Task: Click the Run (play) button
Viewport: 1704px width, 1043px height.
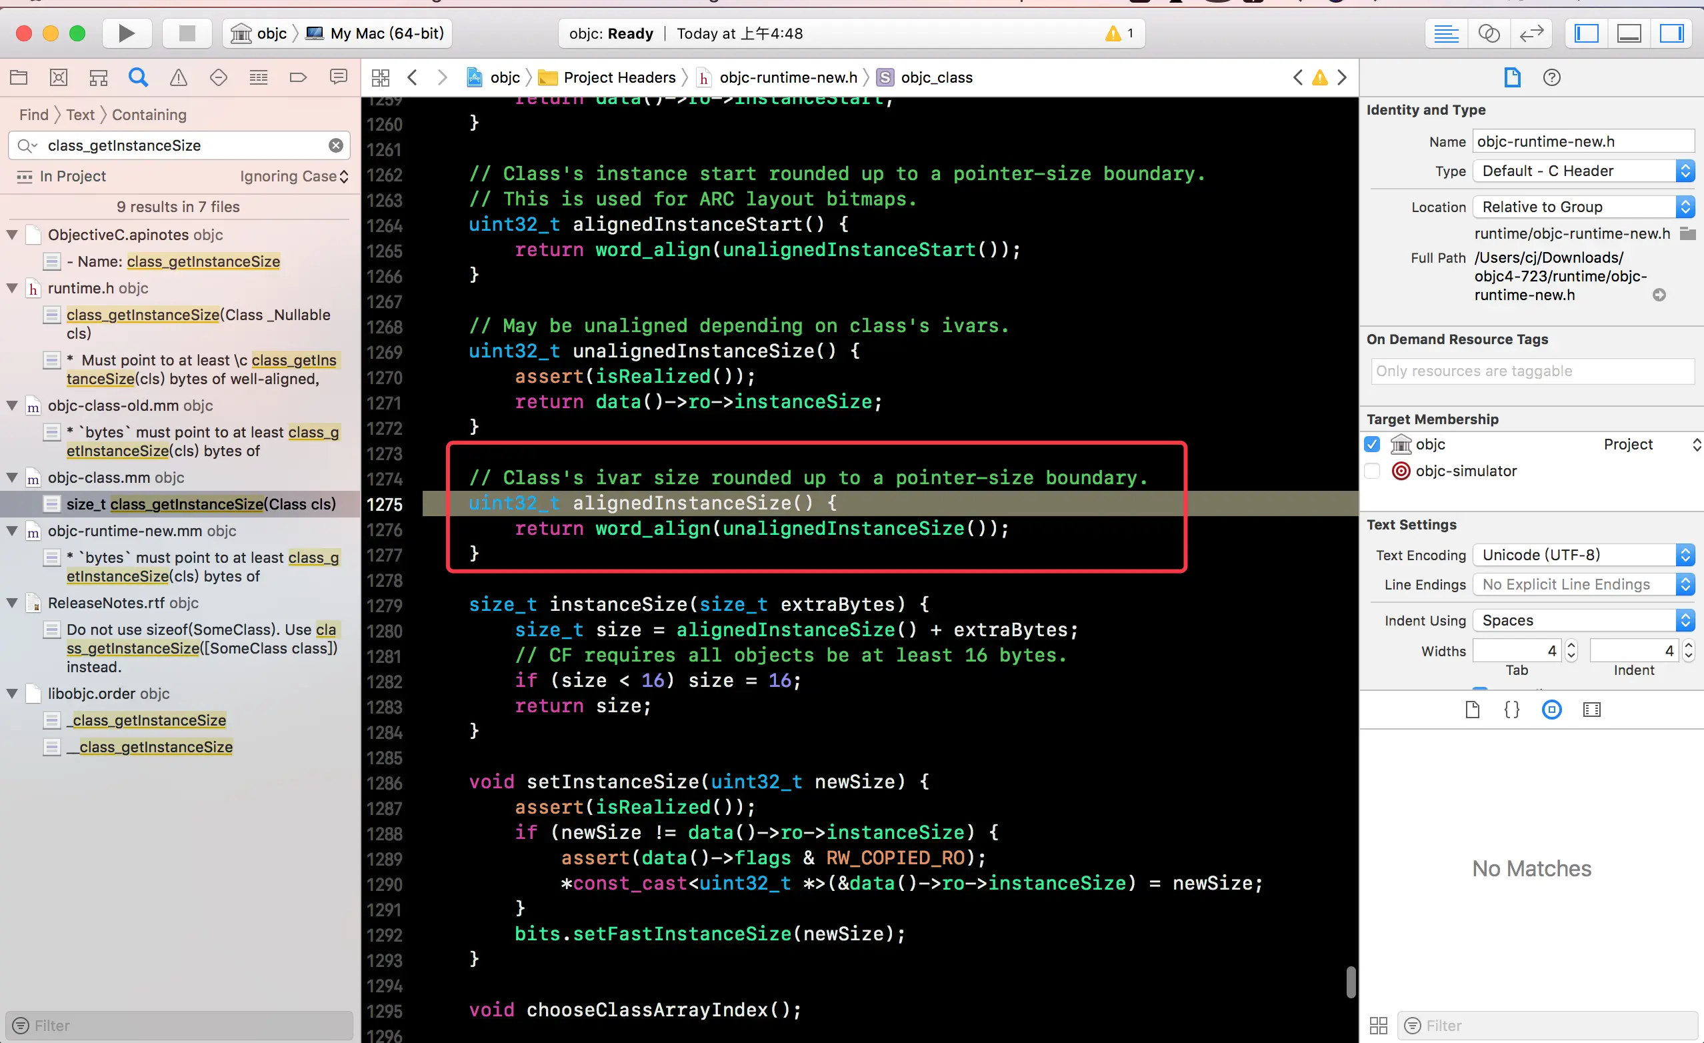Action: [x=126, y=33]
